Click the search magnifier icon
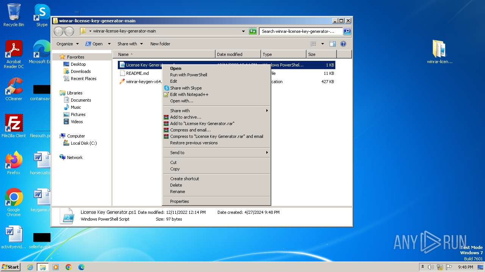Image resolution: width=485 pixels, height=272 pixels. [x=347, y=31]
